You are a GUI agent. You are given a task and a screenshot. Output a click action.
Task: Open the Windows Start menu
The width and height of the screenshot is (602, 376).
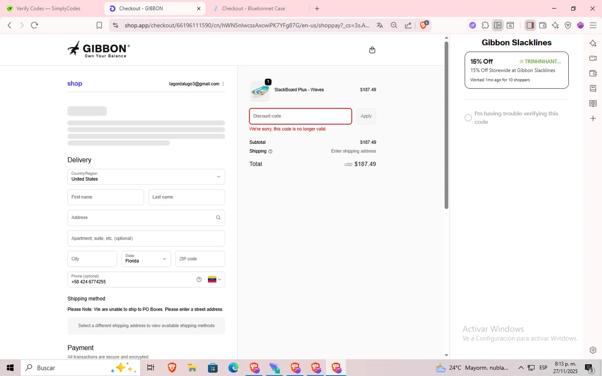(x=10, y=368)
